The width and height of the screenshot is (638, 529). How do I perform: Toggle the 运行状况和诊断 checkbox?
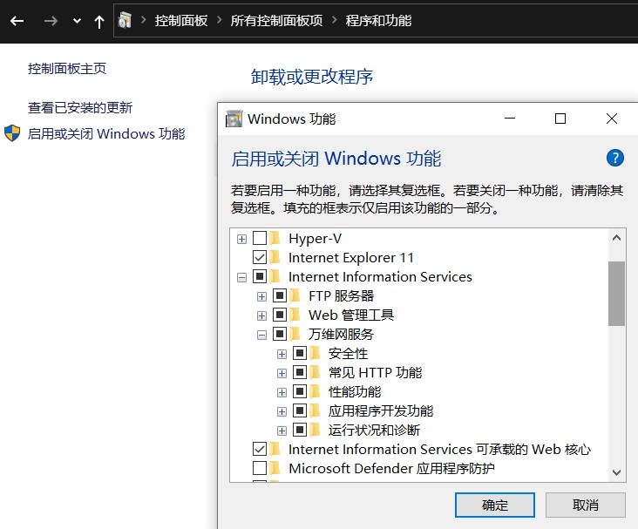coord(300,430)
